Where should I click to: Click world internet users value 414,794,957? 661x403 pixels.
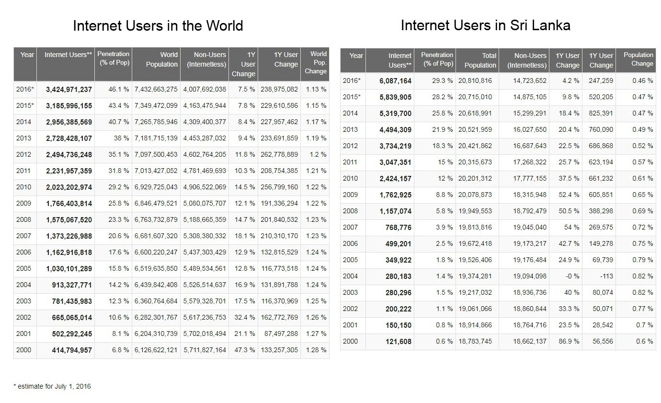(x=72, y=350)
